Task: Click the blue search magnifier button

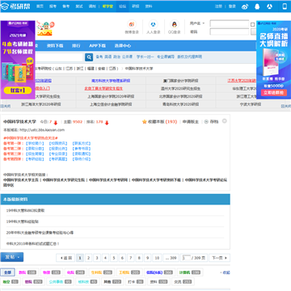Action: (89, 57)
